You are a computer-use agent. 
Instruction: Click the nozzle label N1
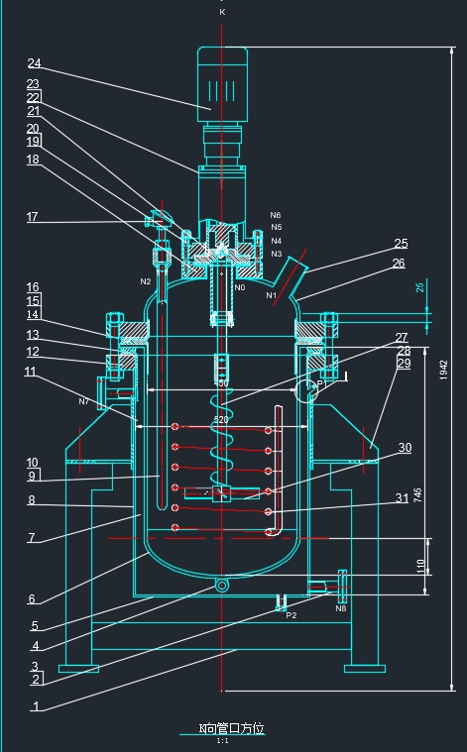point(271,295)
